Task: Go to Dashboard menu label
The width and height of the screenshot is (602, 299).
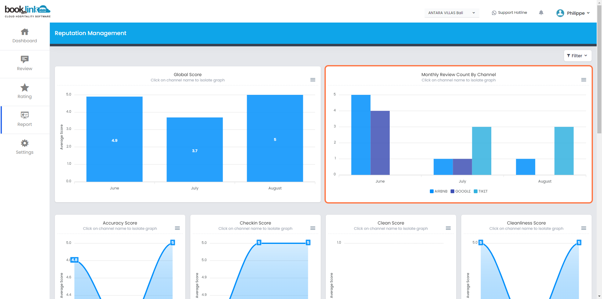Action: tap(25, 41)
